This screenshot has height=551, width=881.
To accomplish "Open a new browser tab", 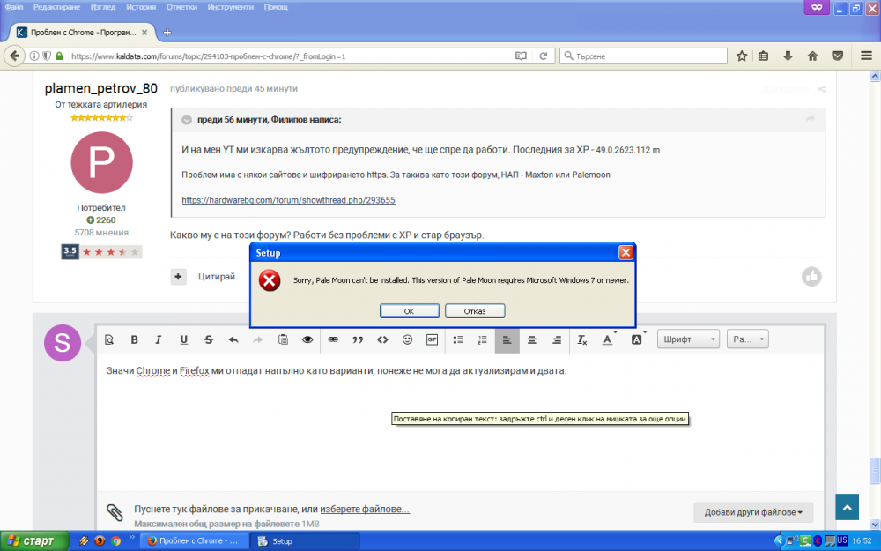I will coord(167,33).
